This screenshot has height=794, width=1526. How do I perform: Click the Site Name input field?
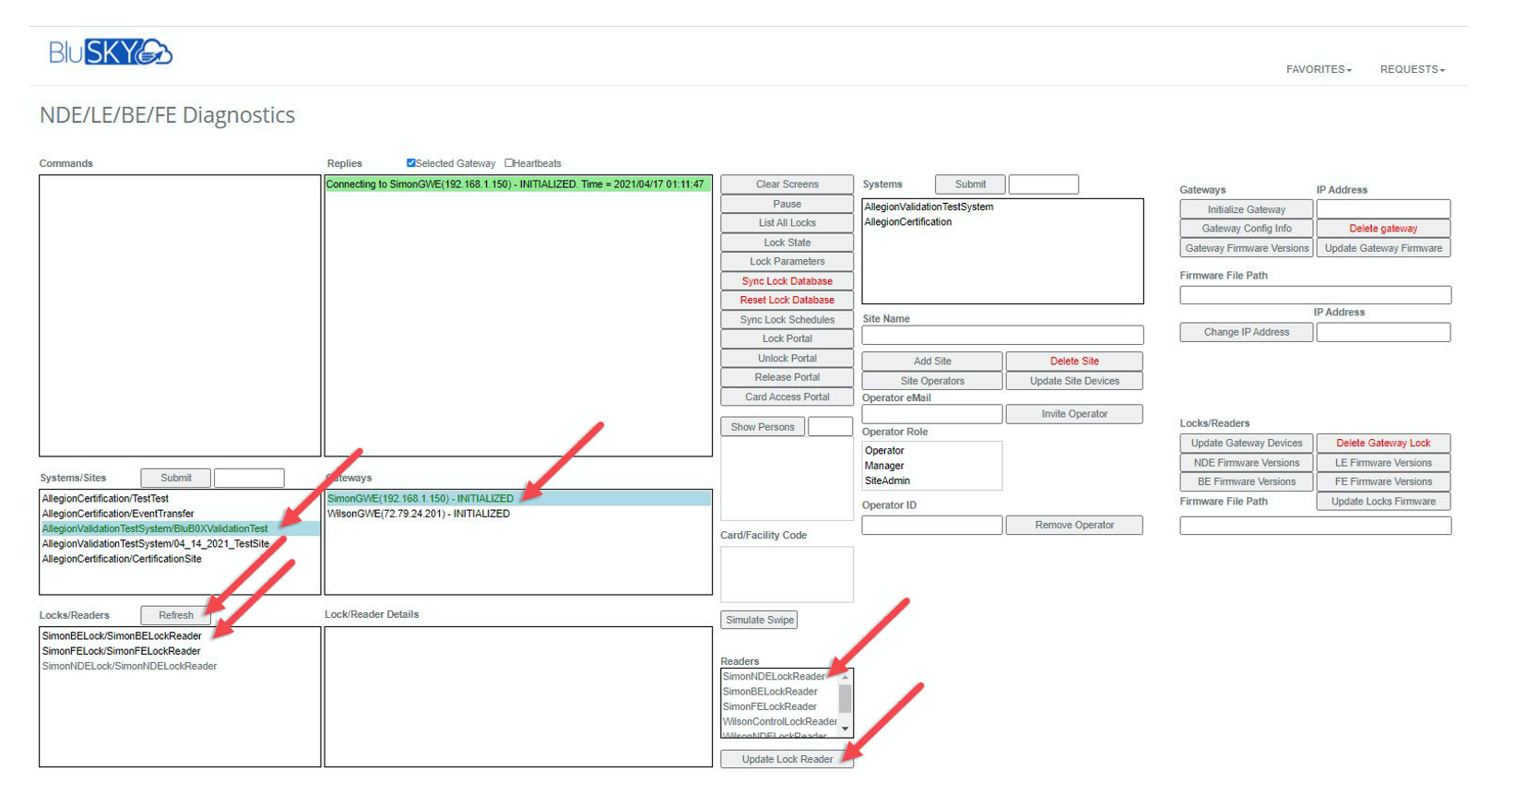(x=1002, y=335)
